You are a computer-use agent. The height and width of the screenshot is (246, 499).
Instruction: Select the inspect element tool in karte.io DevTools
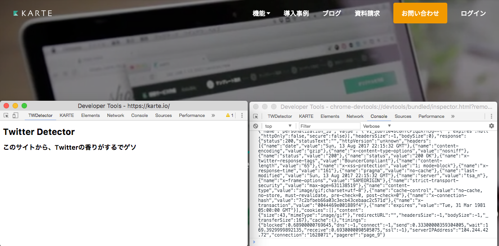pyautogui.click(x=6, y=116)
